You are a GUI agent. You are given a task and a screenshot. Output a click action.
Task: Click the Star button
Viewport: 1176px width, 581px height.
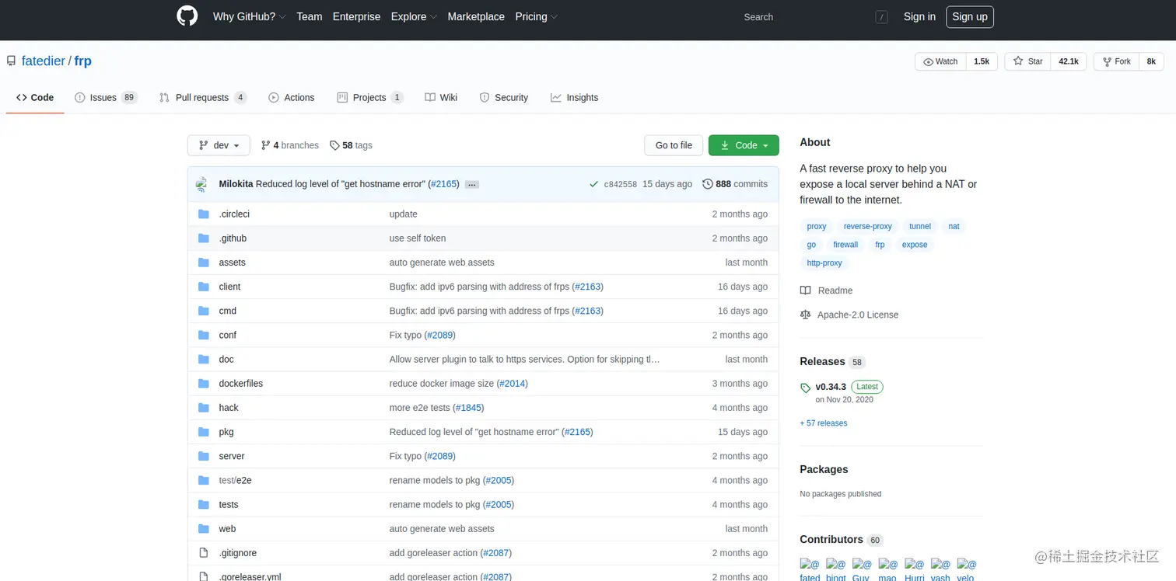[x=1027, y=61]
